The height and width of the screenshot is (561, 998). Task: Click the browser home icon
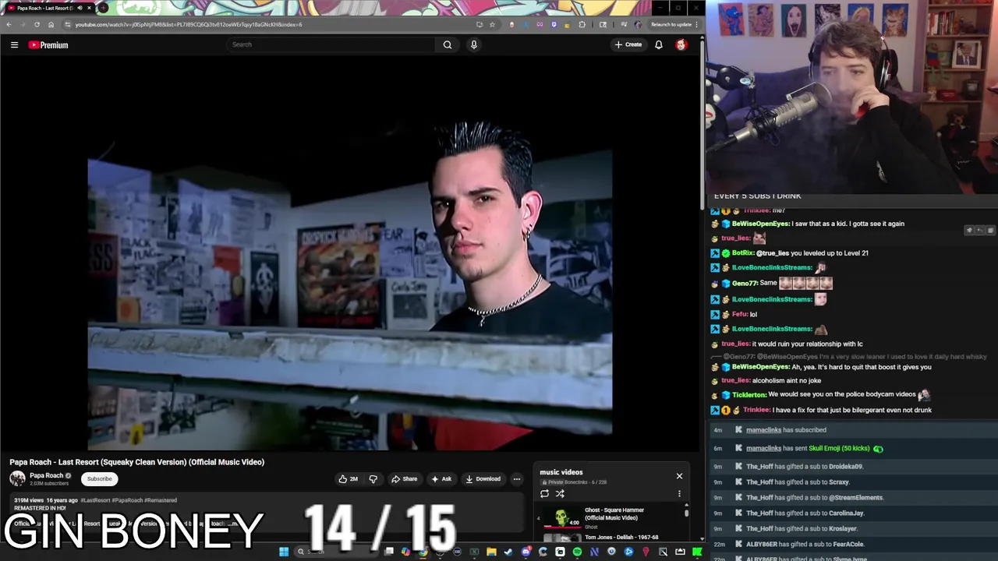51,24
